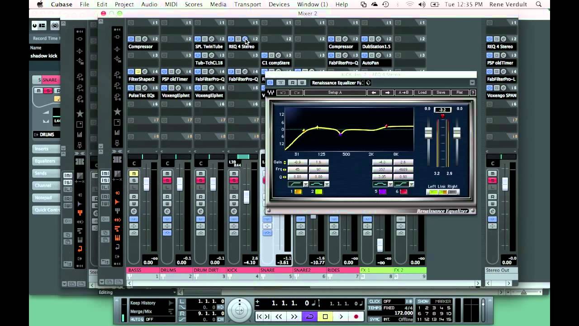Toggle solo on KICK channel
Screen dimensions: 579x326
click(234, 181)
